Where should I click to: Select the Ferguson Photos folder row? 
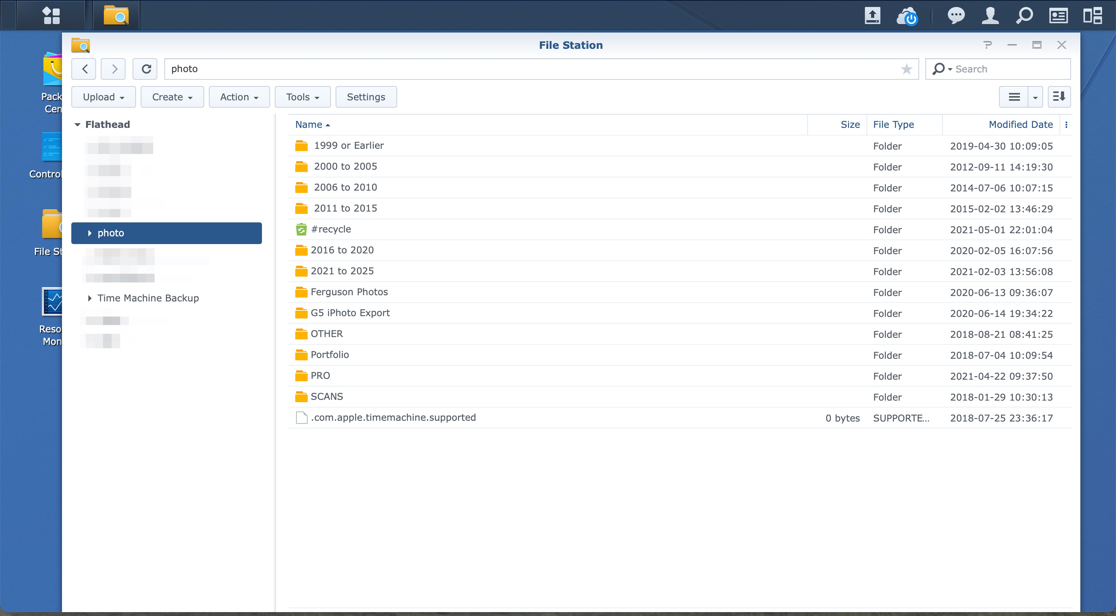pos(349,292)
